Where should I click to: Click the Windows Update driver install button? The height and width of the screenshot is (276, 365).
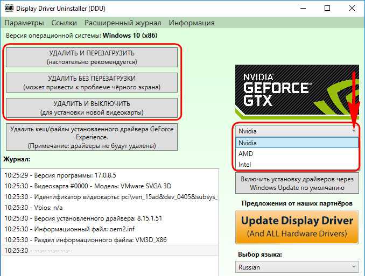point(297,183)
